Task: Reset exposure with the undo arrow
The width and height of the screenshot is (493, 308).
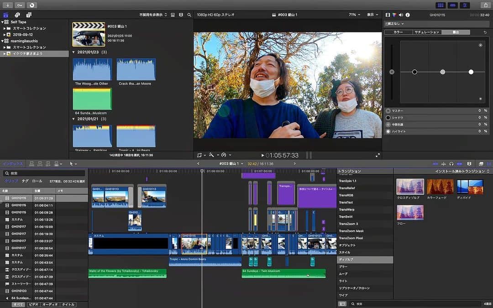Action: [x=485, y=32]
